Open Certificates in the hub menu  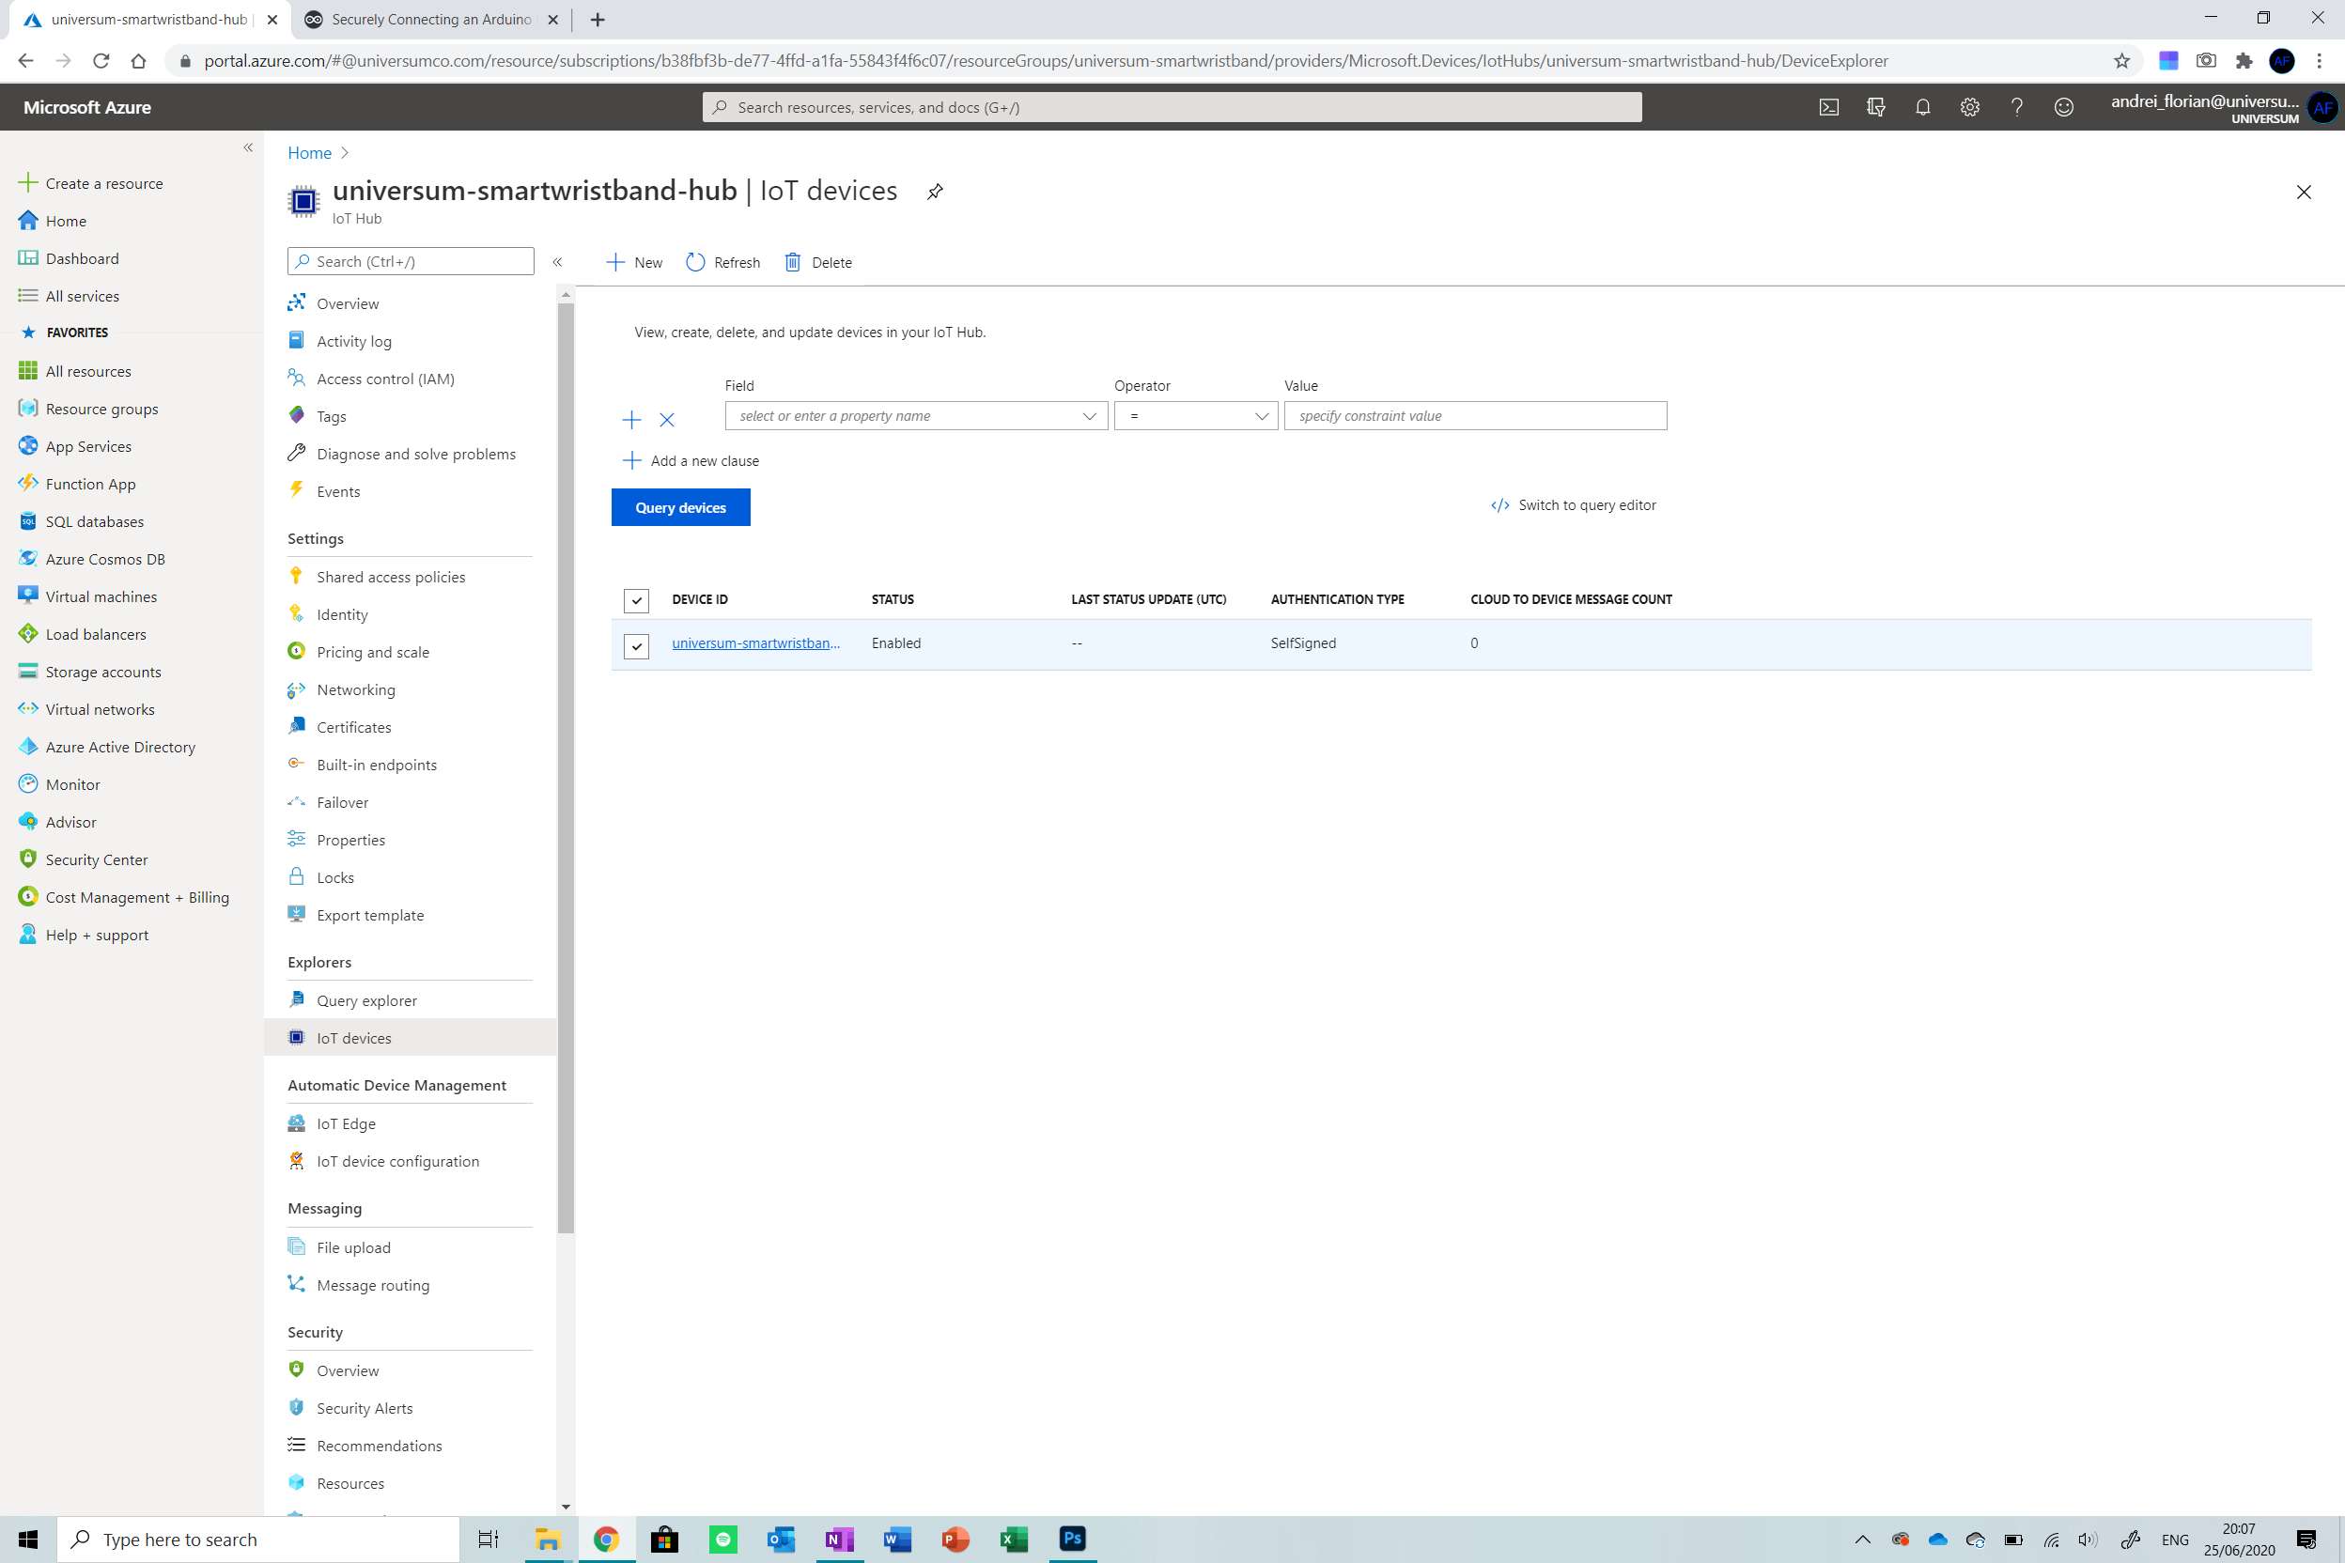point(354,727)
